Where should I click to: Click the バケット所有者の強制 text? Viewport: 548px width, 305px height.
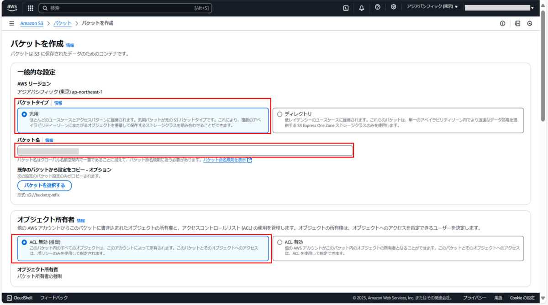click(x=40, y=276)
